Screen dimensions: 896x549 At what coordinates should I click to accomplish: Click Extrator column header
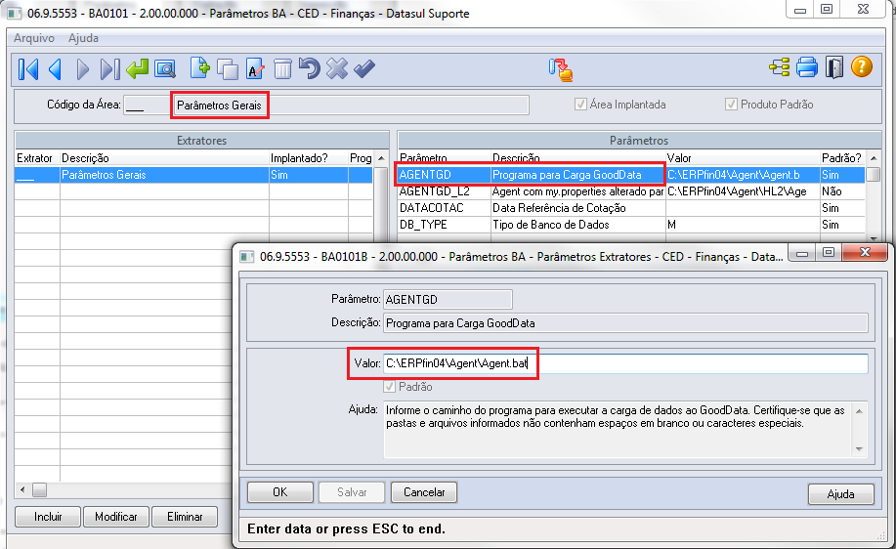click(x=35, y=158)
